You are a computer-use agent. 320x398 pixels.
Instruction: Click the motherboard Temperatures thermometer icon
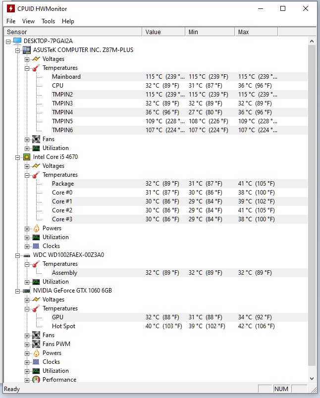pyautogui.click(x=36, y=68)
